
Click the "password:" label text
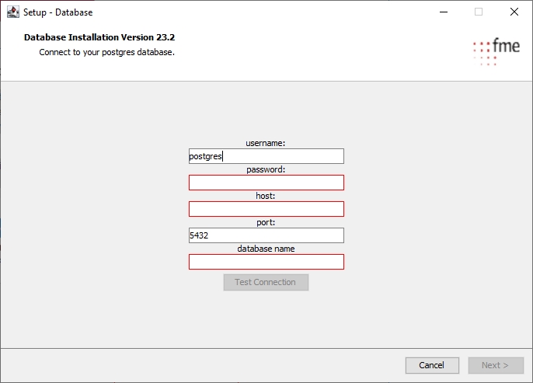pos(266,169)
